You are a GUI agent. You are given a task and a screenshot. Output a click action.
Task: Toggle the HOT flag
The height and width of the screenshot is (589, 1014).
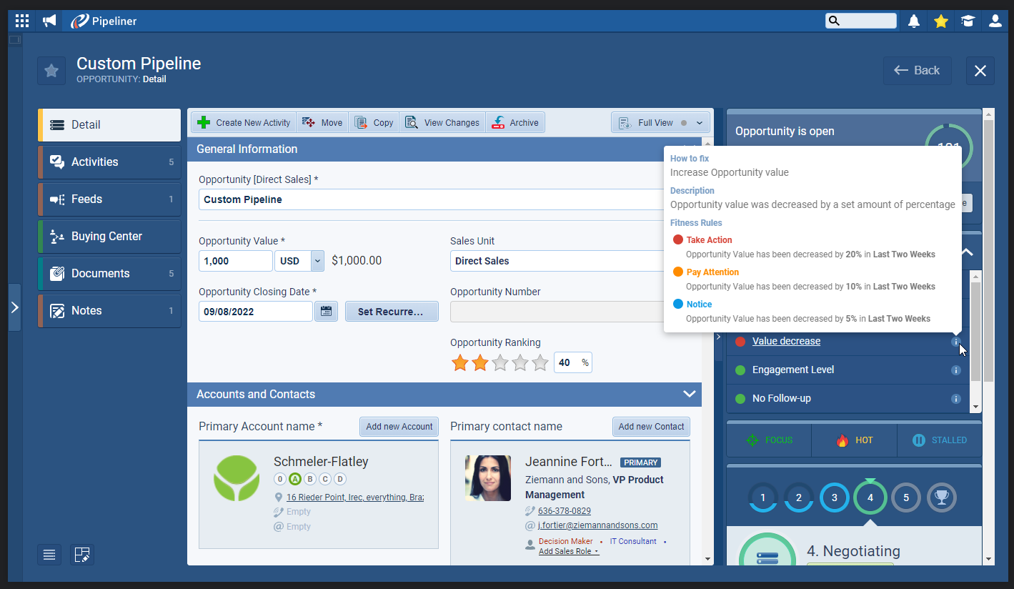click(854, 440)
